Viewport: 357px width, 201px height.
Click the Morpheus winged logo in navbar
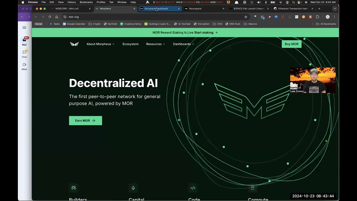(x=74, y=44)
